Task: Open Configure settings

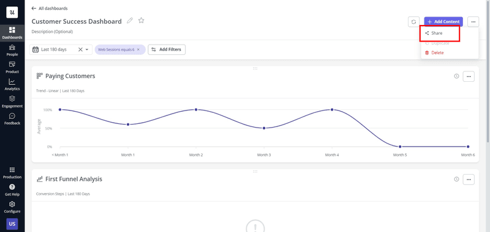Action: (x=12, y=207)
